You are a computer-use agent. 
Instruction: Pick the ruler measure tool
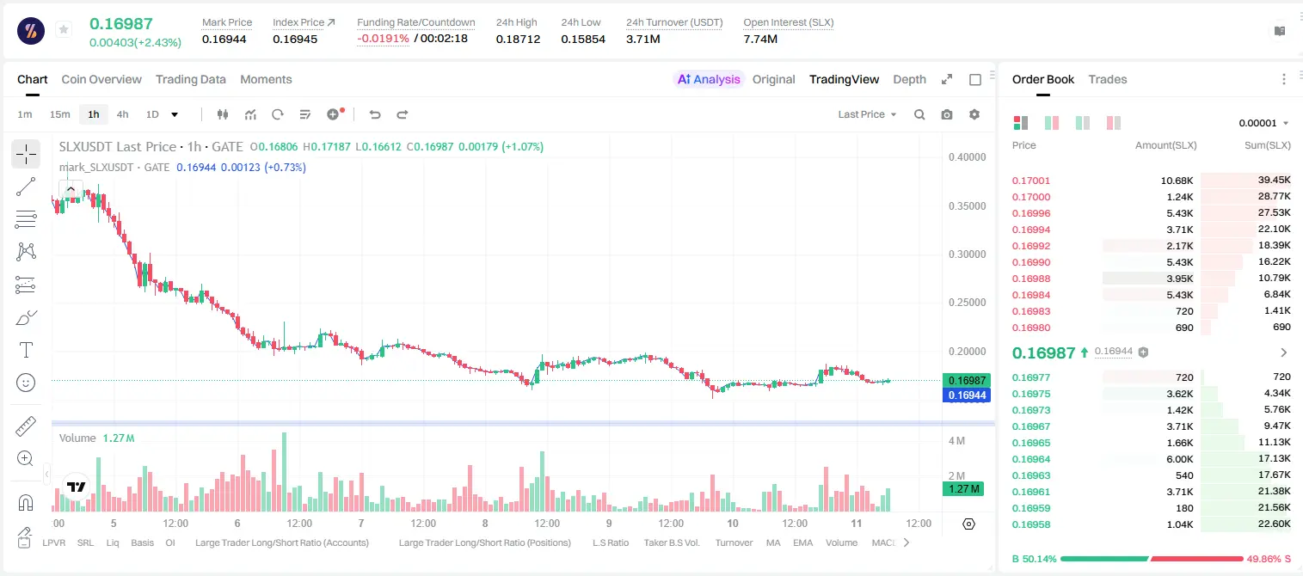pos(26,426)
